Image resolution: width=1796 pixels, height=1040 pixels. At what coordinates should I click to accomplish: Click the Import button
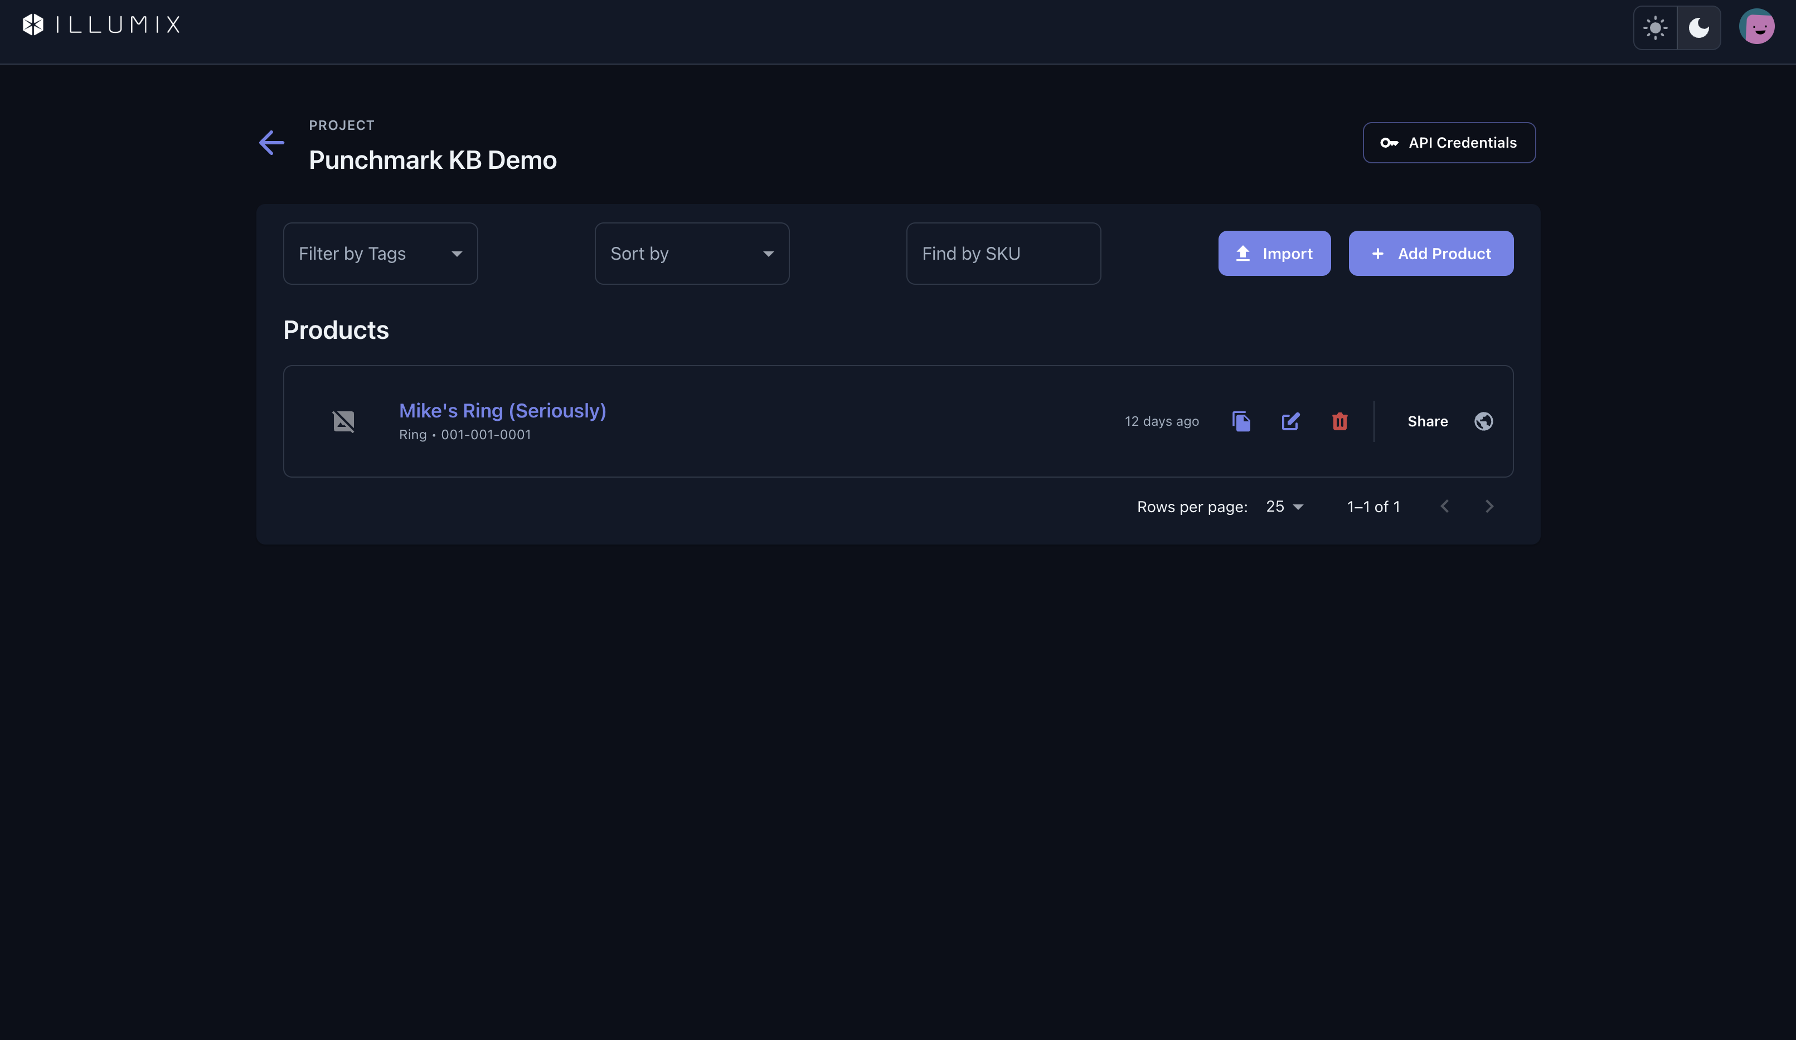pos(1274,253)
